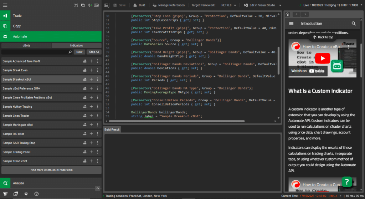The image size is (365, 199).
Task: Toggle the editor layout panel icon
Action: tap(106, 5)
